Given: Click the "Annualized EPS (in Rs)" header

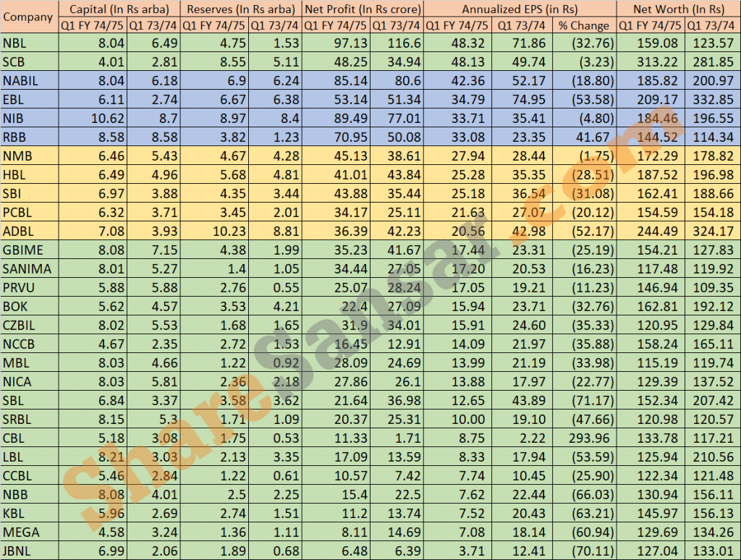Looking at the screenshot, I should tap(520, 9).
